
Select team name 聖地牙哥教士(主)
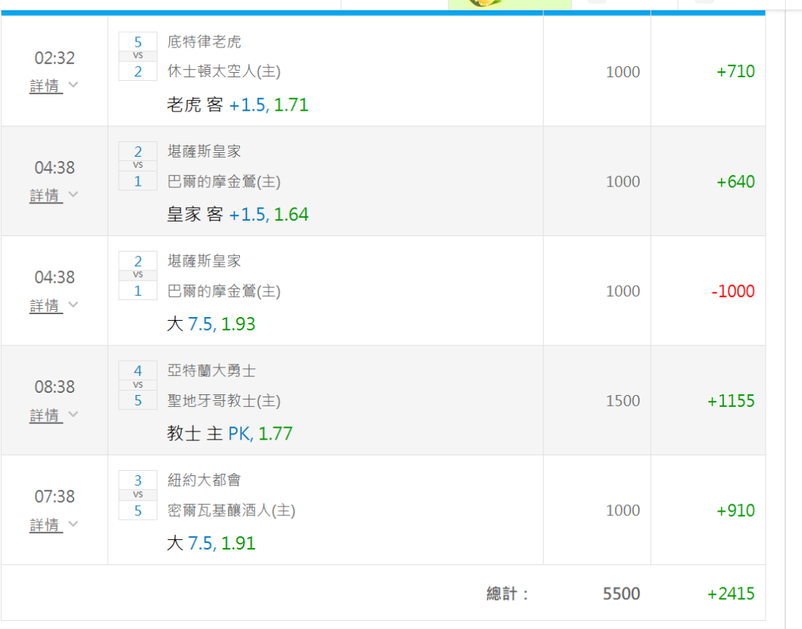point(224,400)
